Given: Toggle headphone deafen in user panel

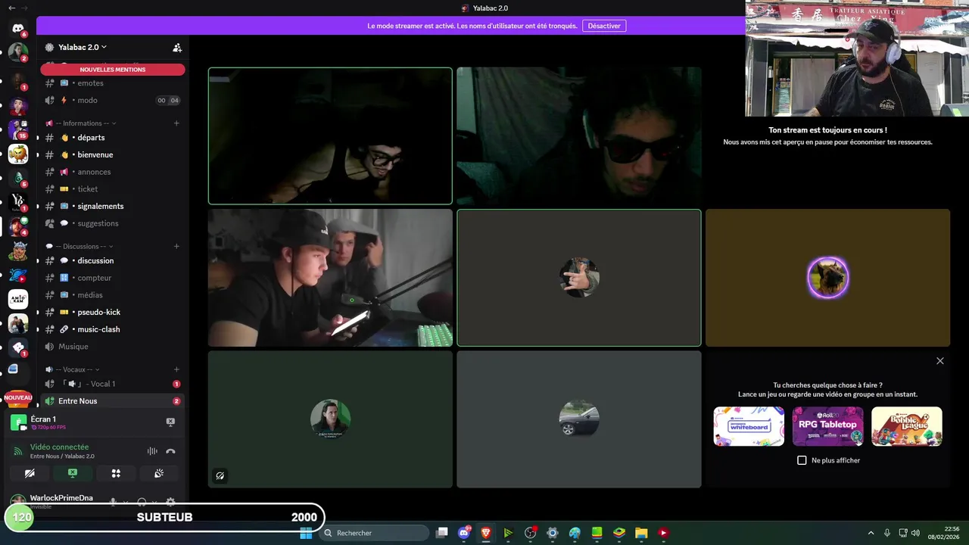Looking at the screenshot, I should 142,501.
